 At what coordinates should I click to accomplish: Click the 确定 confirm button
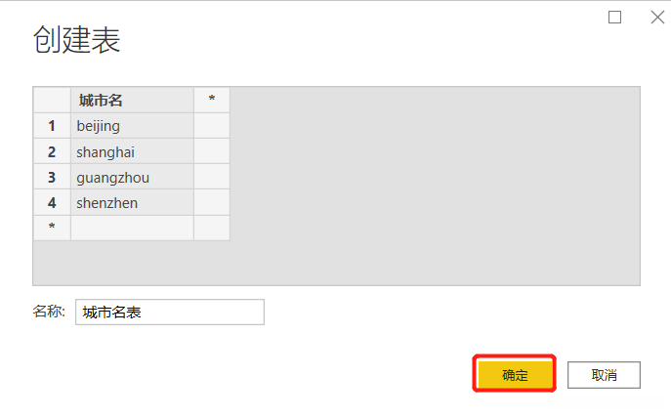tap(515, 374)
